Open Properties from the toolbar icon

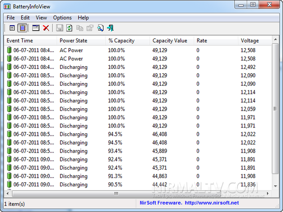[90, 28]
